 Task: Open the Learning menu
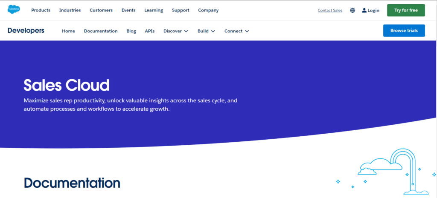(x=154, y=10)
